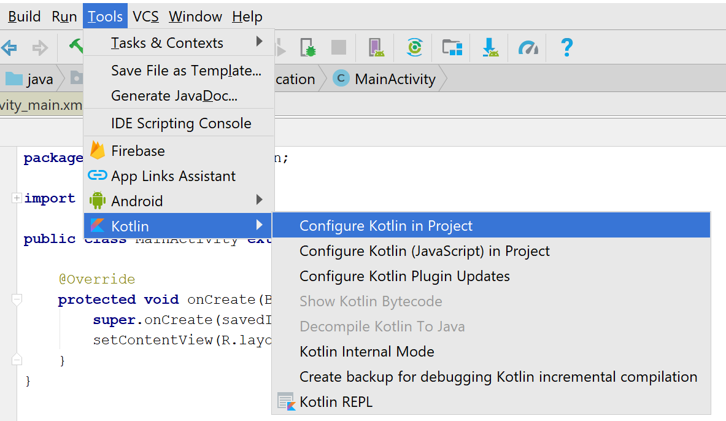Viewport: 726px width, 421px height.
Task: Click the @Override annotation in code
Action: 97,279
